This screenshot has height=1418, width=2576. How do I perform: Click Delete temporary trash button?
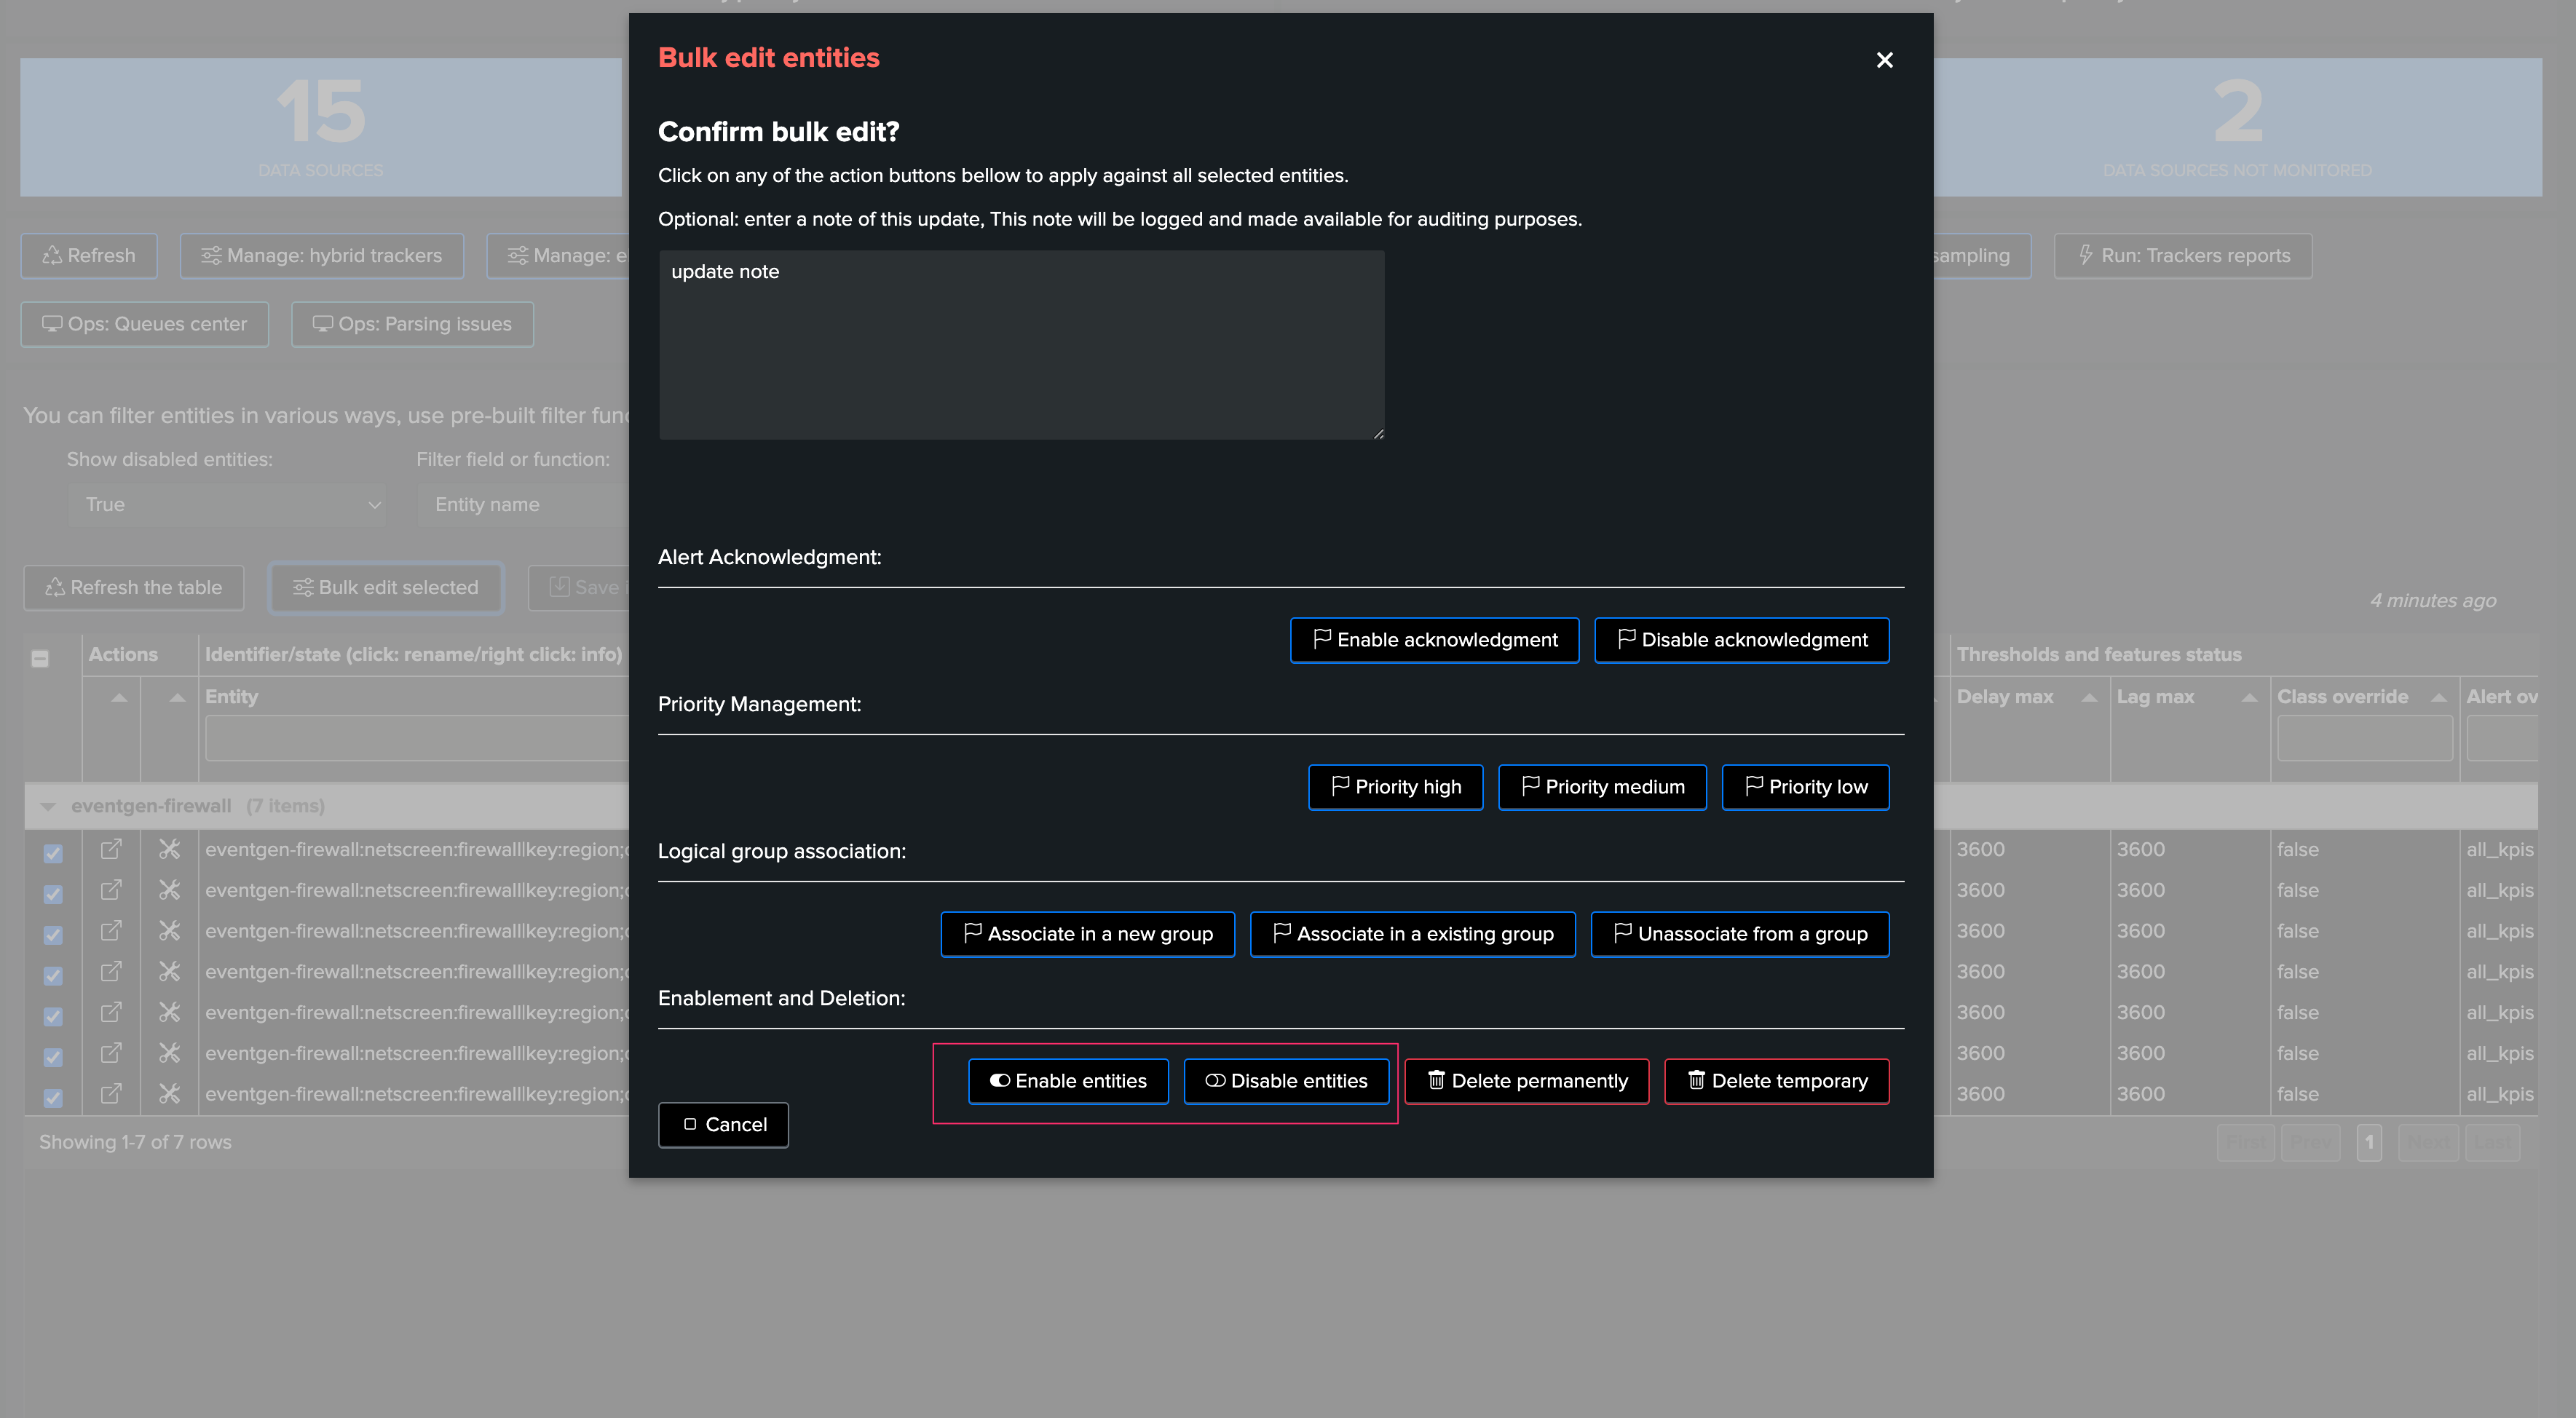pyautogui.click(x=1776, y=1081)
